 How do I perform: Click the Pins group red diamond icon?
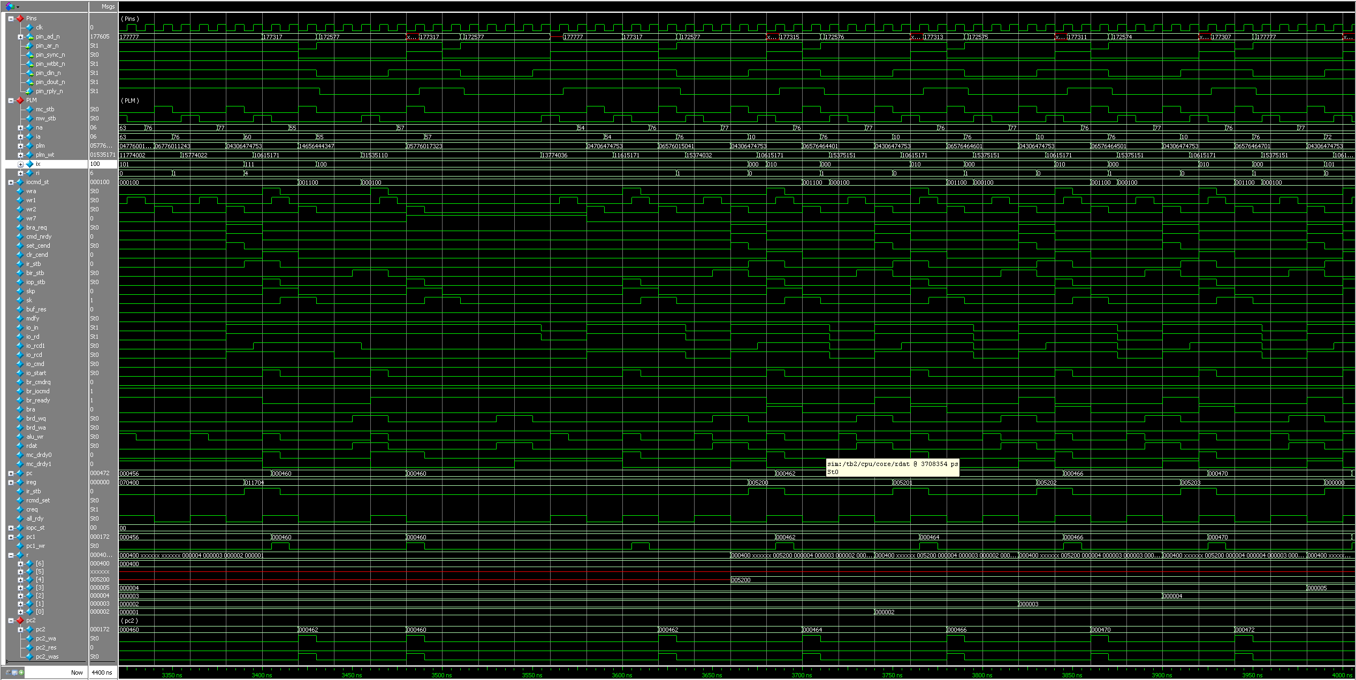click(20, 18)
